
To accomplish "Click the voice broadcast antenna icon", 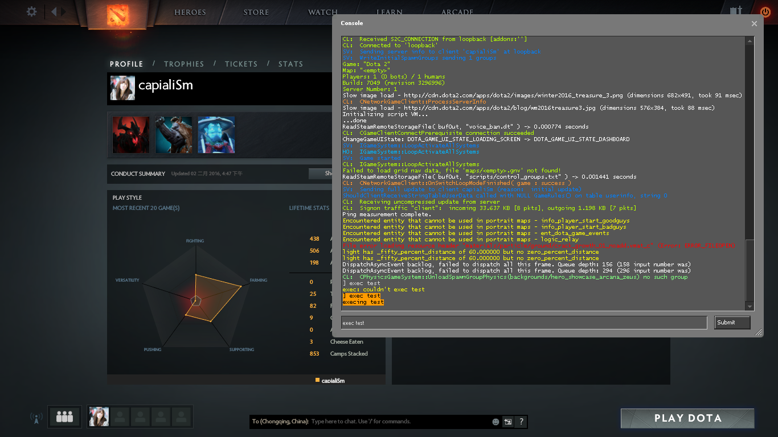I will 36,418.
